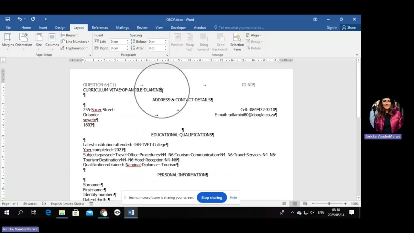Click the Hide link in sharing bar
Screen dimensions: 414x233
click(x=233, y=197)
